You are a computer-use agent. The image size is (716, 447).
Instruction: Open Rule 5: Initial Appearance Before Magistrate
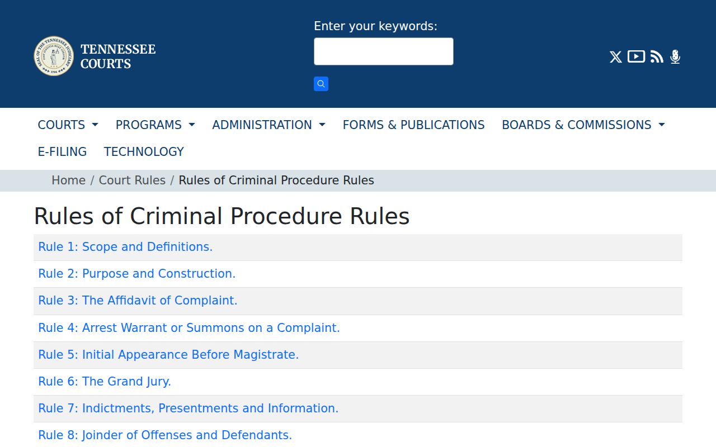(x=168, y=355)
